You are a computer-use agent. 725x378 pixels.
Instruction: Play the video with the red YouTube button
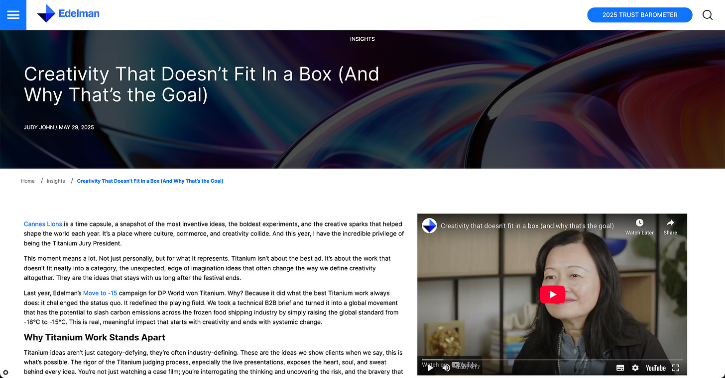click(x=552, y=294)
